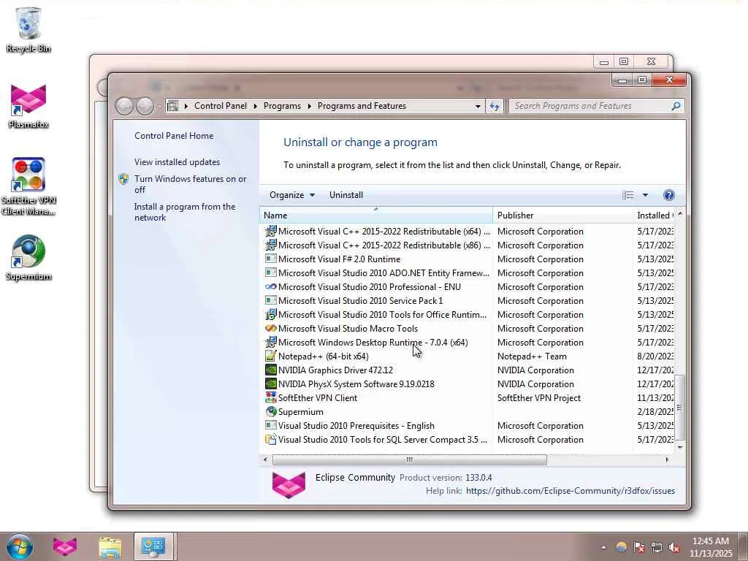The height and width of the screenshot is (561, 748).
Task: Click the vertical scrollbar thumb
Action: pos(680,408)
